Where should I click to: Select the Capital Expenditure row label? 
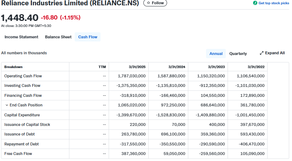click(x=22, y=115)
